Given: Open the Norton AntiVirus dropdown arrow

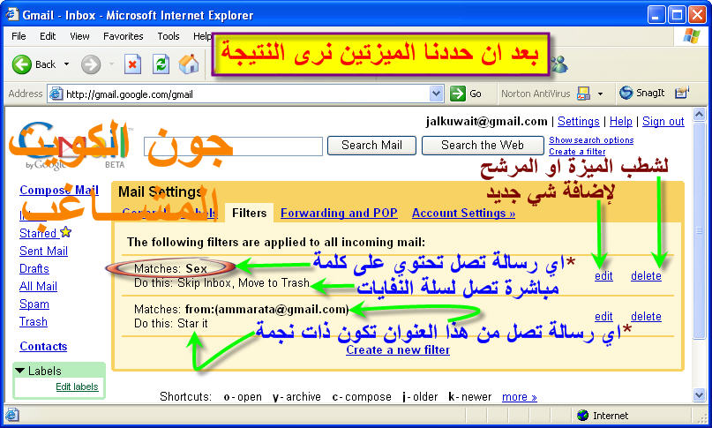Looking at the screenshot, I should (x=600, y=94).
